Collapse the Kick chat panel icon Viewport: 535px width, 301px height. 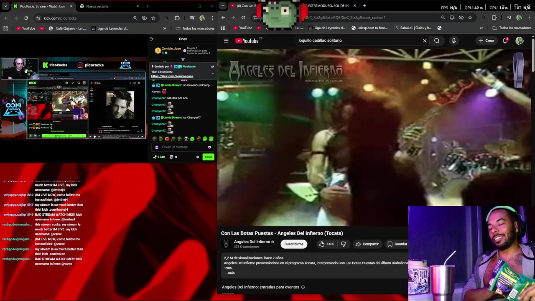(x=151, y=39)
